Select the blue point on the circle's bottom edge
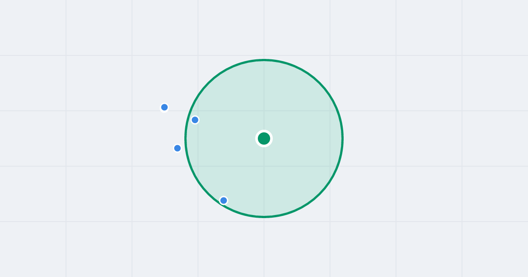 224,200
